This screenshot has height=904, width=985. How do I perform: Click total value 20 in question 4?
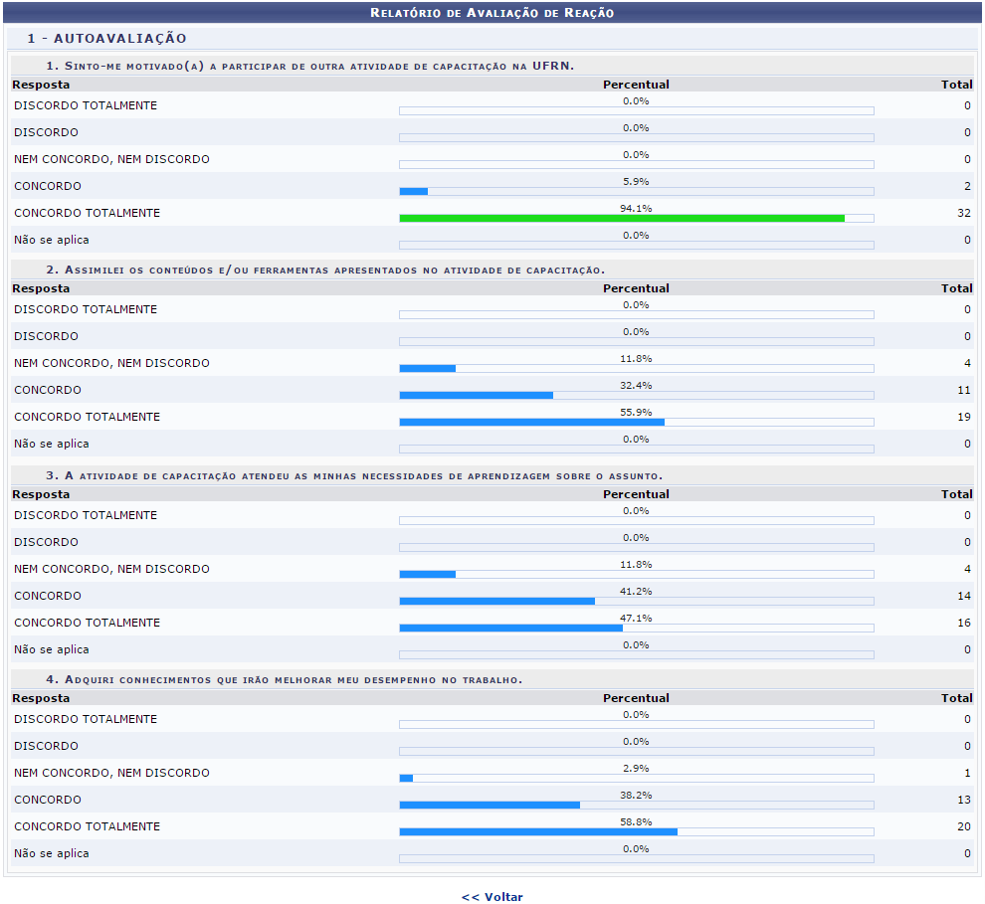(x=963, y=826)
